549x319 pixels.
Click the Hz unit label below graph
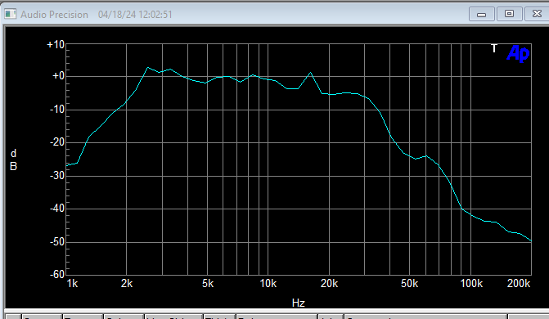point(299,303)
